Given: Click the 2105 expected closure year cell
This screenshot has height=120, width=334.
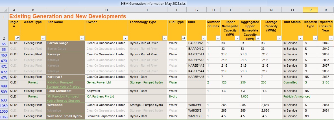Looking at the screenshot, I should (x=326, y=84).
